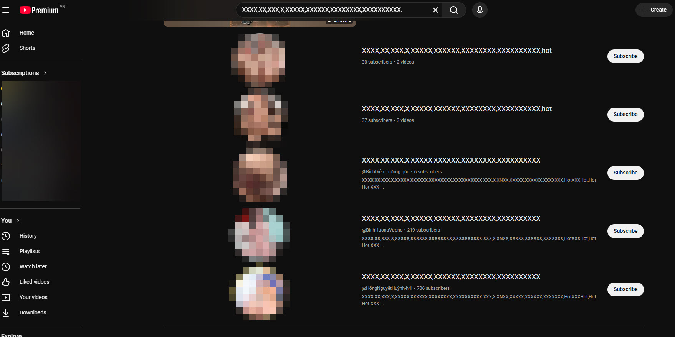
Task: Open watch History
Action: click(28, 236)
